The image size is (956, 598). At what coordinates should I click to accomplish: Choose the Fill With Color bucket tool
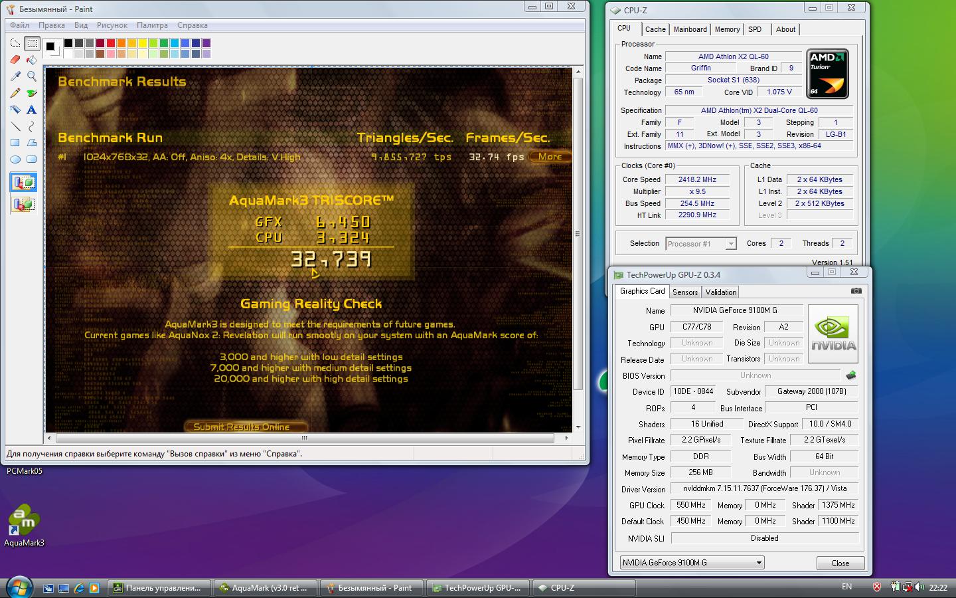click(x=32, y=60)
